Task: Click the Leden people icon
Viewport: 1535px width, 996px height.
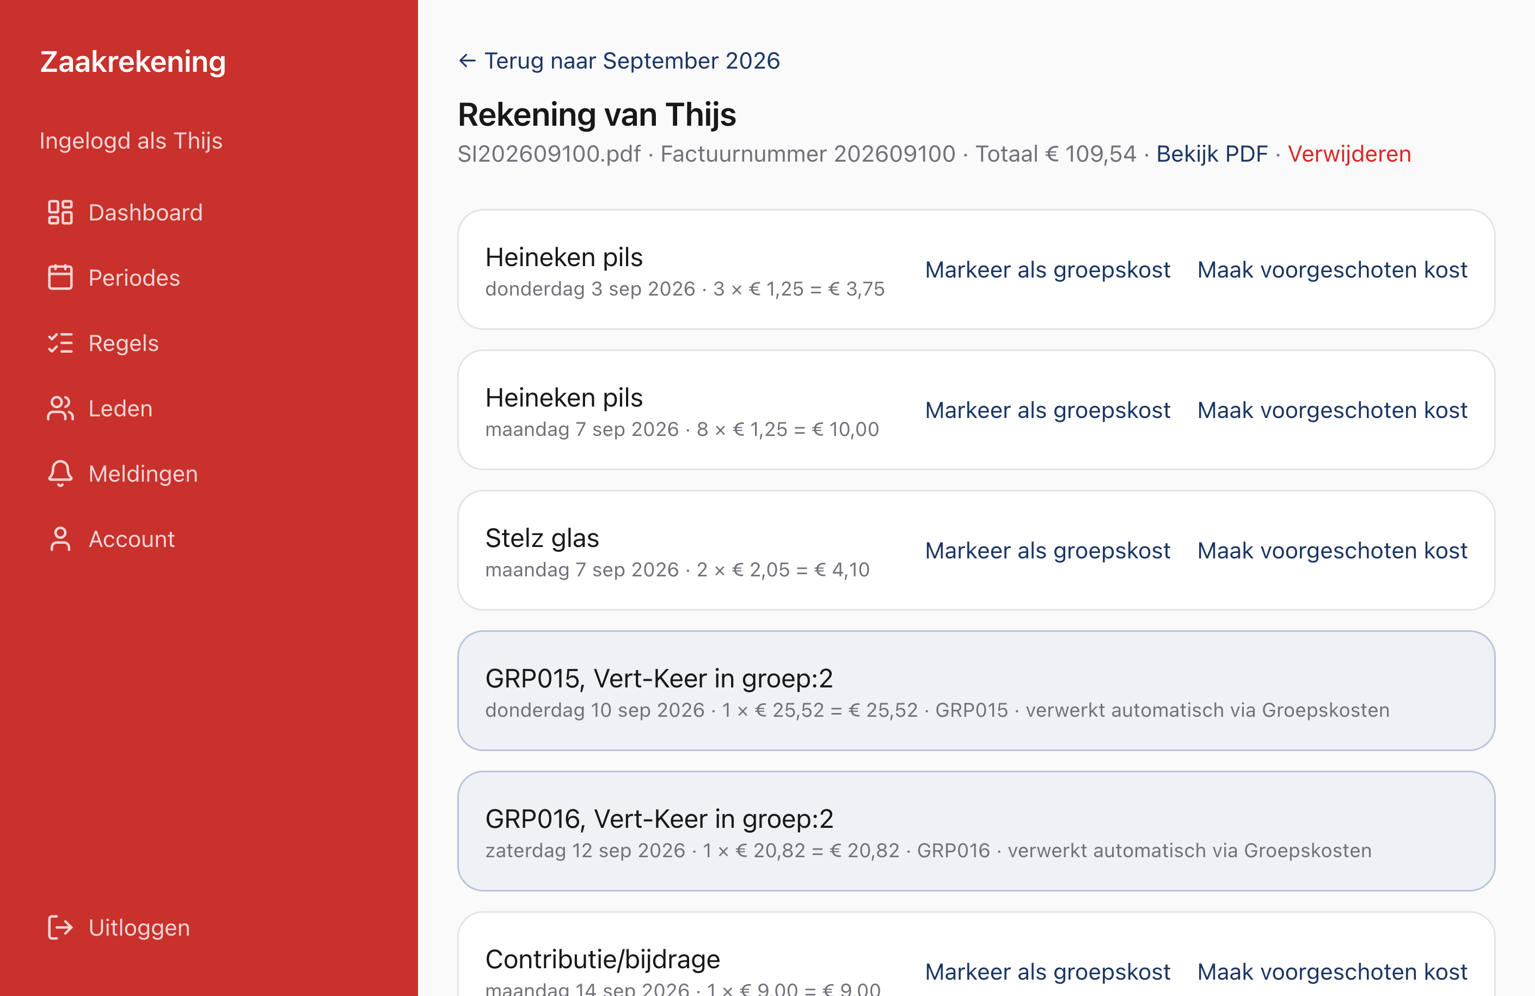Action: 60,408
